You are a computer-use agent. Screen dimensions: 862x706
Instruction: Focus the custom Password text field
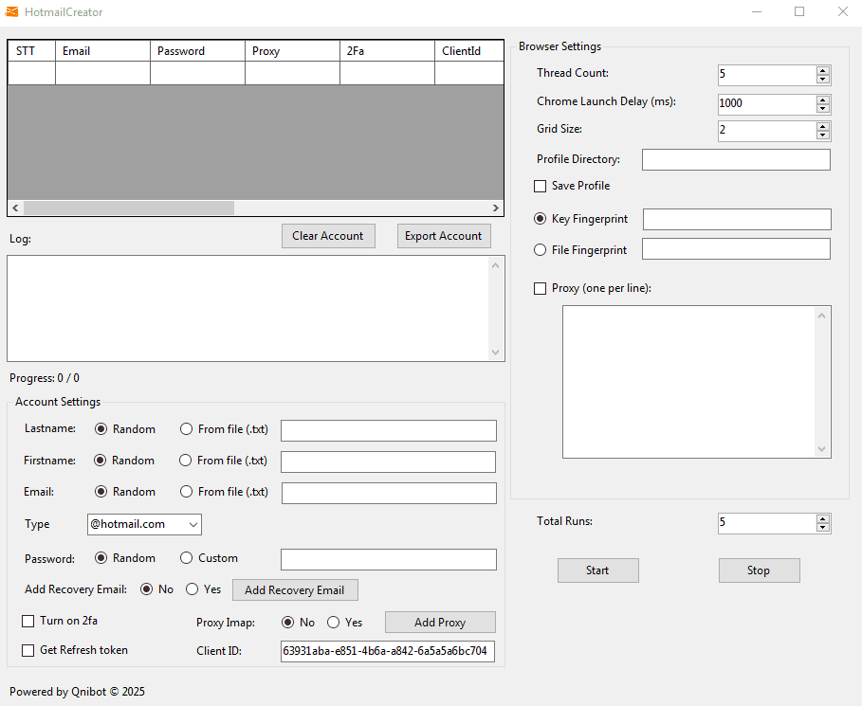389,559
